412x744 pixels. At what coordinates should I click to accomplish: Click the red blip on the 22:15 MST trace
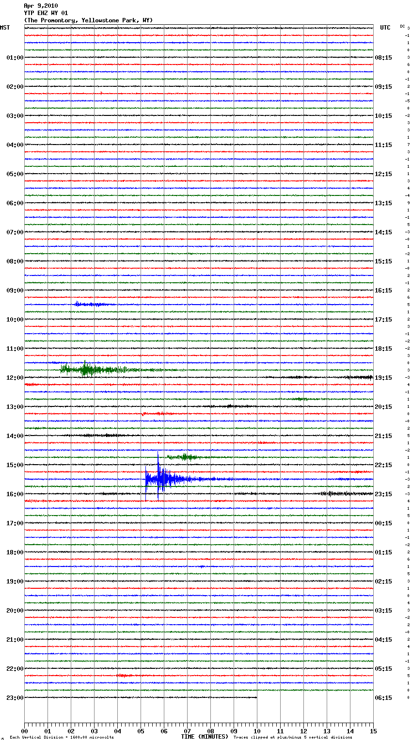click(124, 675)
